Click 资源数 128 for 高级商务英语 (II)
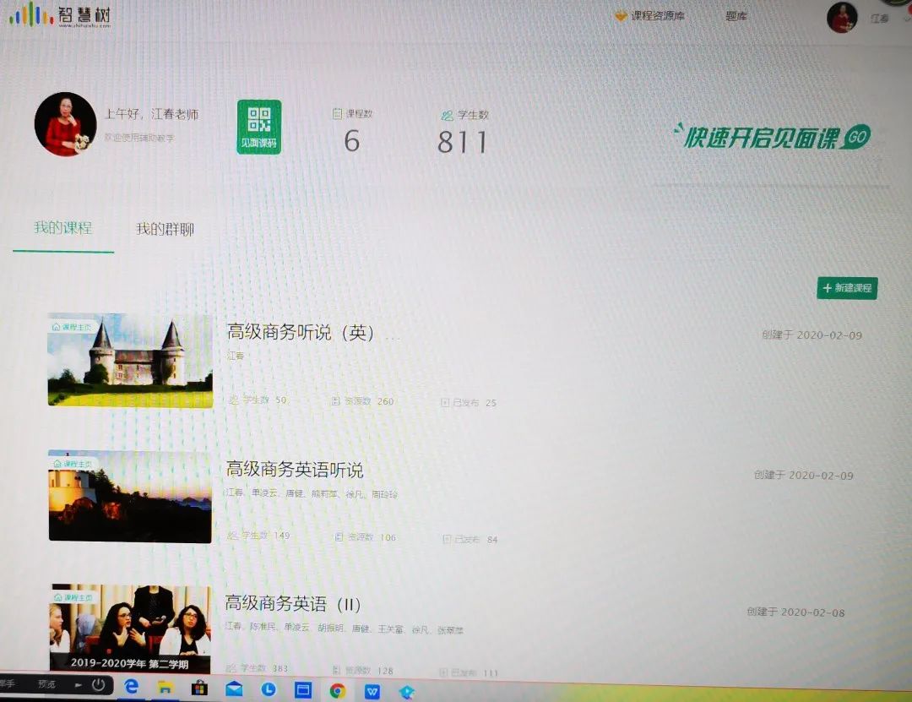Viewport: 912px width, 702px height. [x=363, y=671]
